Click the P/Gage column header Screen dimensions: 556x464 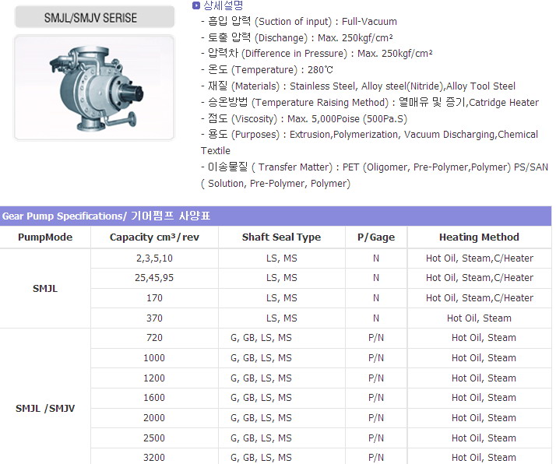375,237
